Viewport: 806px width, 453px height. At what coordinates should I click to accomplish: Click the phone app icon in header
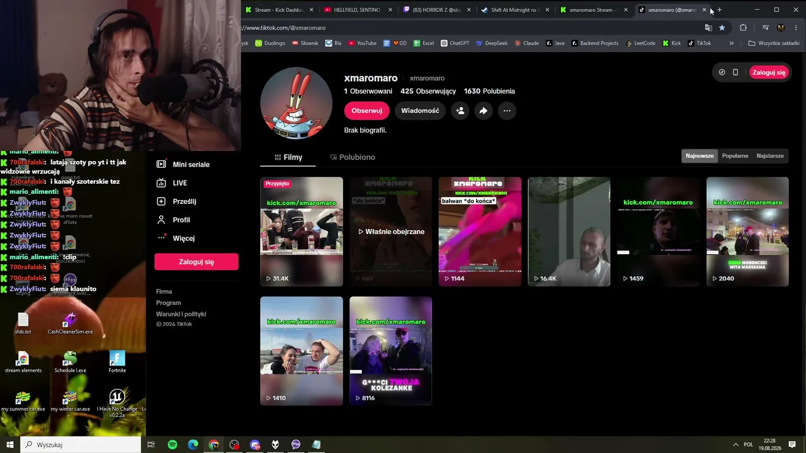(735, 72)
